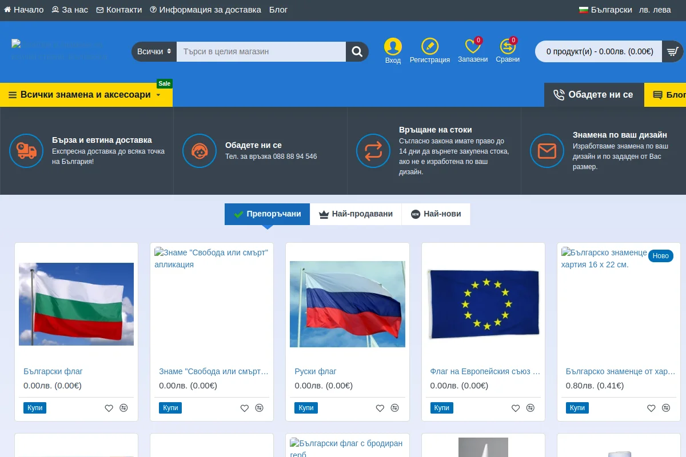Open Руски флаг product image
The height and width of the screenshot is (457, 686).
click(x=348, y=304)
